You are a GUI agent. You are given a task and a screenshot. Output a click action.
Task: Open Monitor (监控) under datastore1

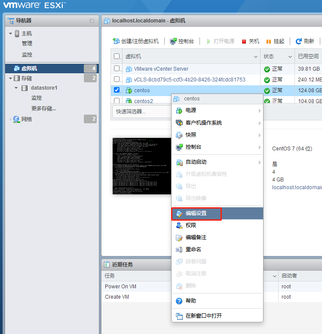[x=37, y=98]
